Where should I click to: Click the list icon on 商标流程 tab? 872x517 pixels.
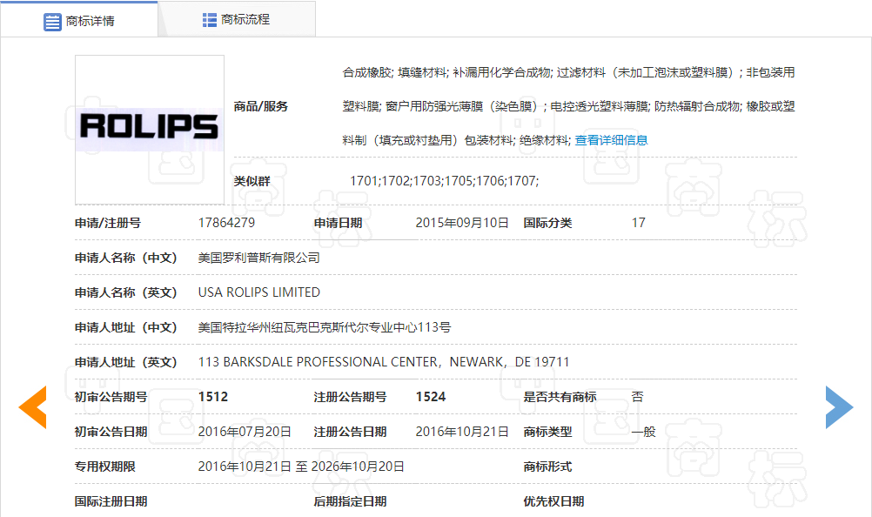pyautogui.click(x=210, y=19)
